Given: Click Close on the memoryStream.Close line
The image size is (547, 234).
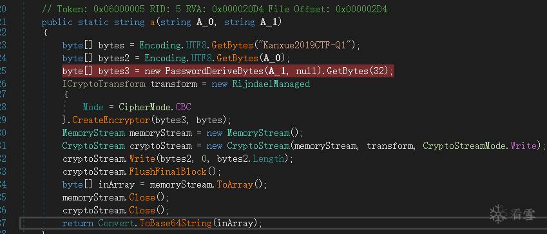Looking at the screenshot, I should (142, 198).
